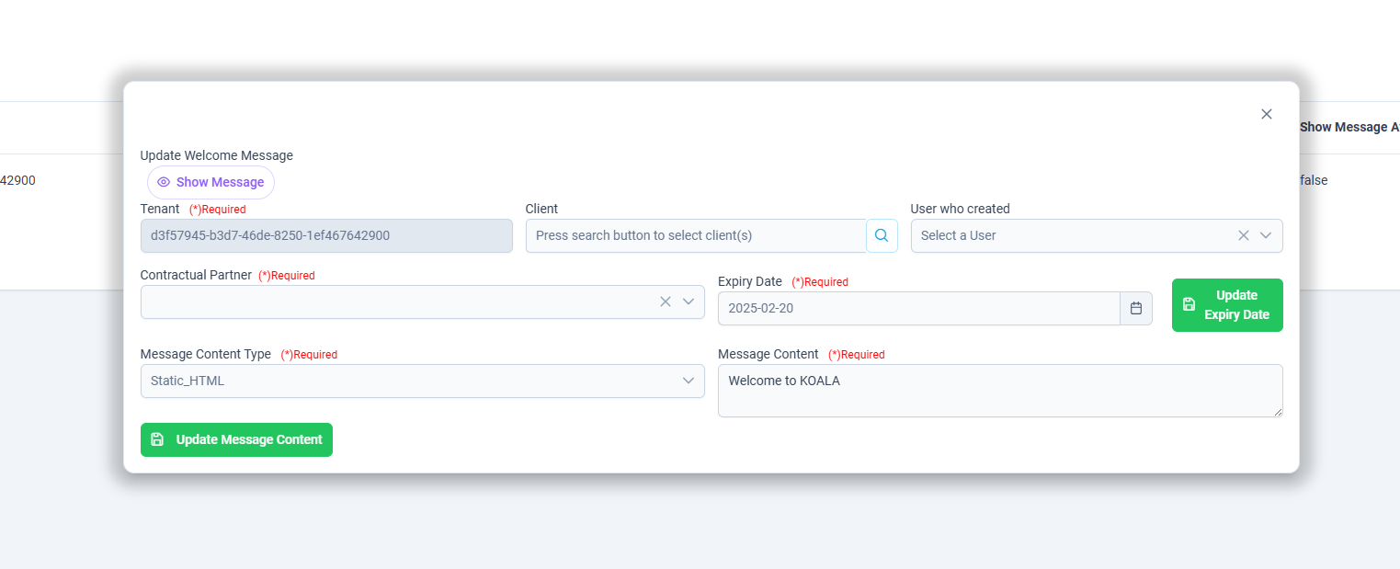Expand the Contractual Partner dropdown arrow
The width and height of the screenshot is (1400, 569).
[x=689, y=302]
